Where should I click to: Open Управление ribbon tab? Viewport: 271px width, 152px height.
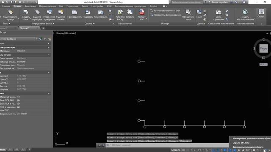click(x=72, y=6)
